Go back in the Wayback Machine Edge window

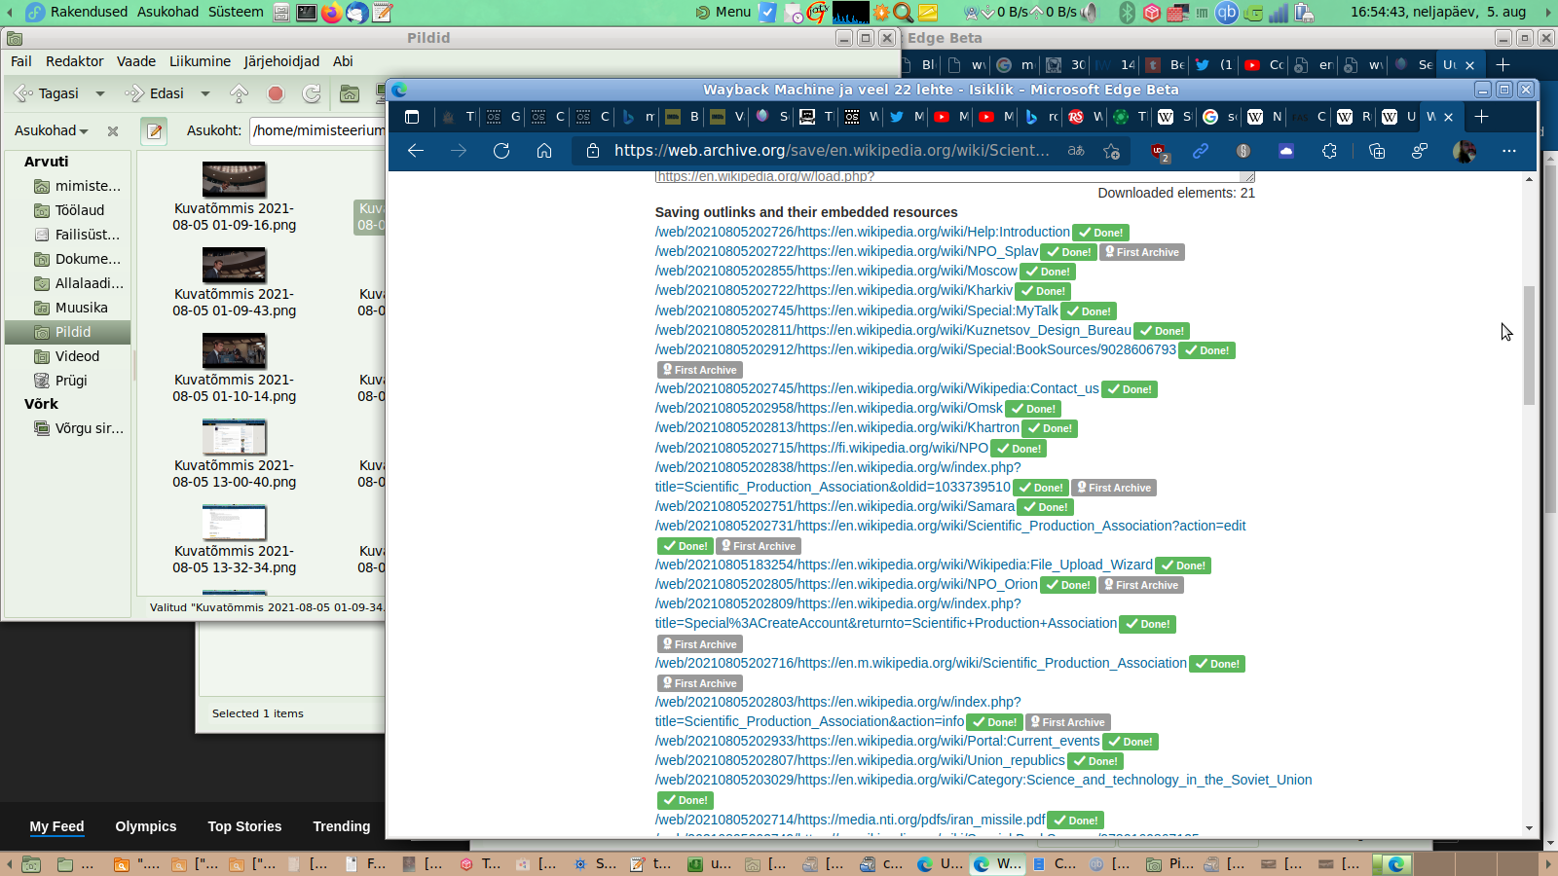[x=416, y=151]
